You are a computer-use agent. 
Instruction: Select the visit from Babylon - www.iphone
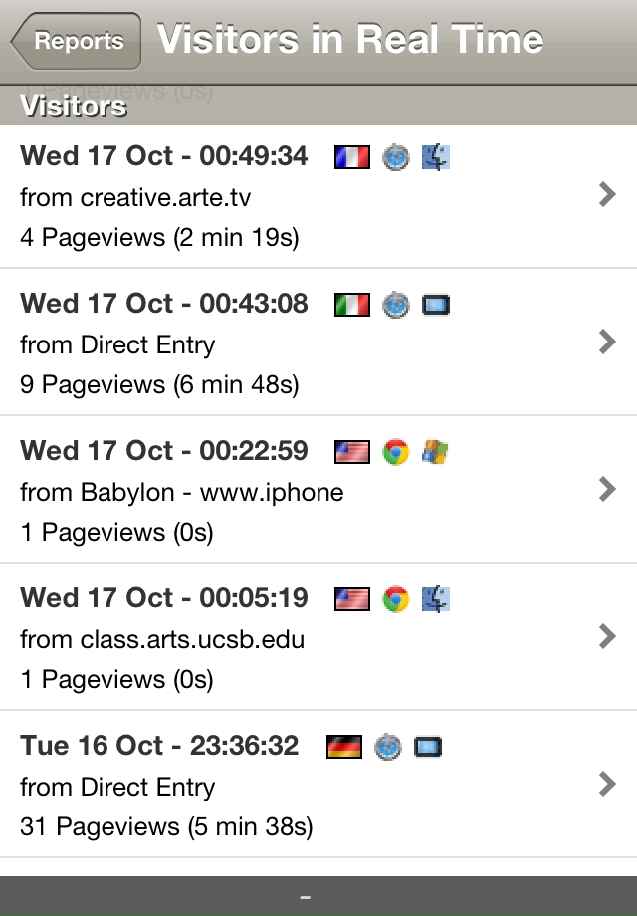click(318, 490)
